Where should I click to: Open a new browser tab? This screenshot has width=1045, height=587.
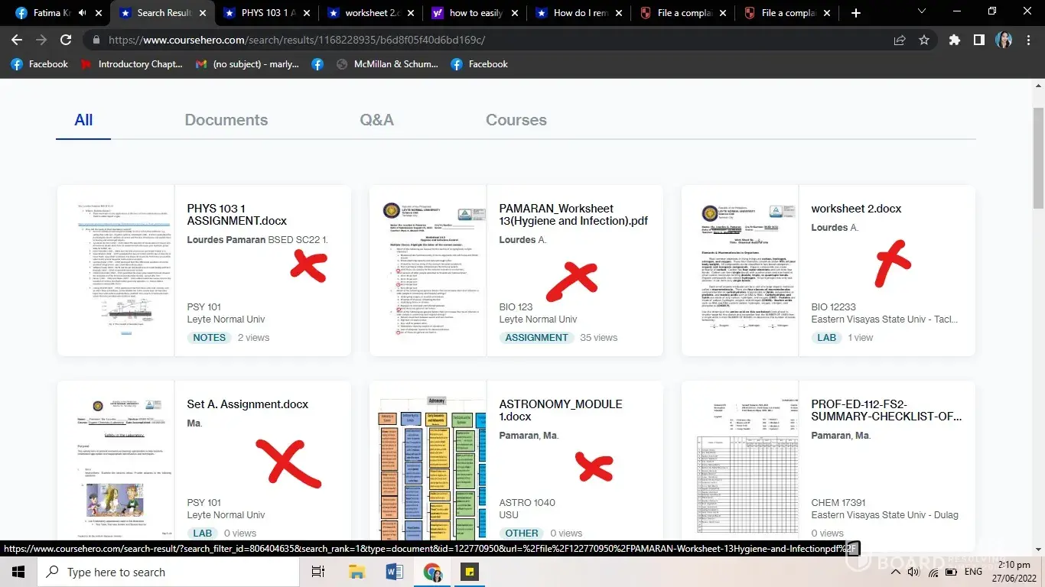pos(855,13)
